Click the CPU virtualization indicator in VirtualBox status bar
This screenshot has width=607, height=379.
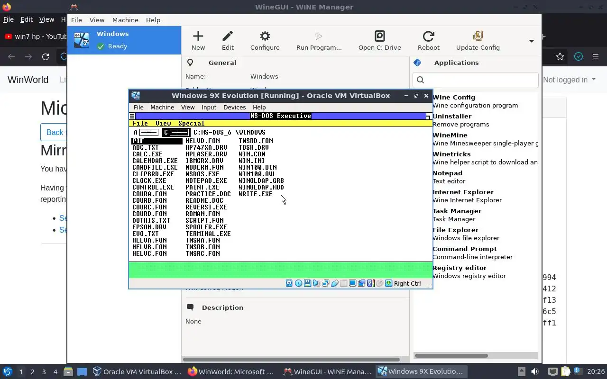tap(370, 283)
